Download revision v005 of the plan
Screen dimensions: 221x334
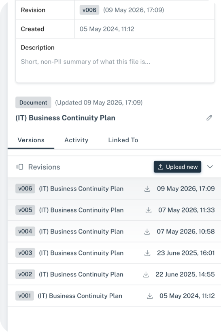point(149,210)
